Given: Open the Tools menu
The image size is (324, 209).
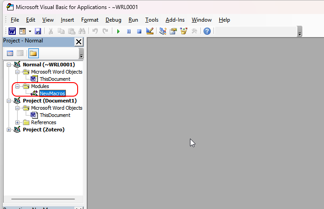Looking at the screenshot, I should point(152,20).
